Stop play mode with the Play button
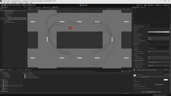171x96 pixels. (x=81, y=5)
